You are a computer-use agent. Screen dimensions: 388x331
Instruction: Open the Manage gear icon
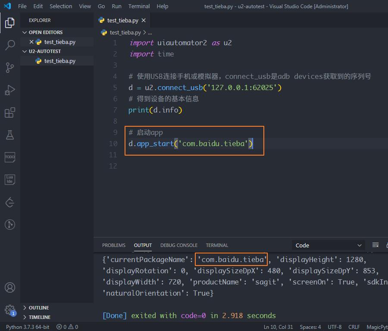pos(9,310)
